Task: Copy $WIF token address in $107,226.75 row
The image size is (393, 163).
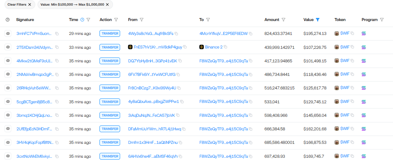Action: (x=352, y=47)
